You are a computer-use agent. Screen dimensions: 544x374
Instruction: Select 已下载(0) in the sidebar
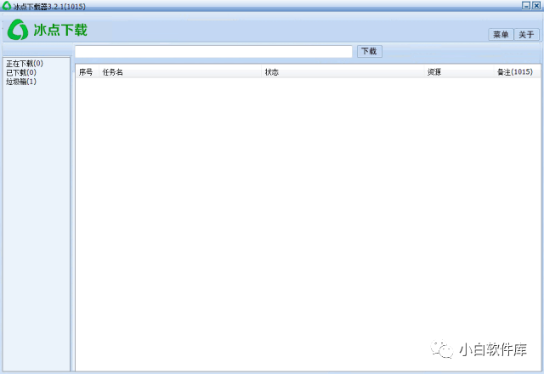pos(21,72)
